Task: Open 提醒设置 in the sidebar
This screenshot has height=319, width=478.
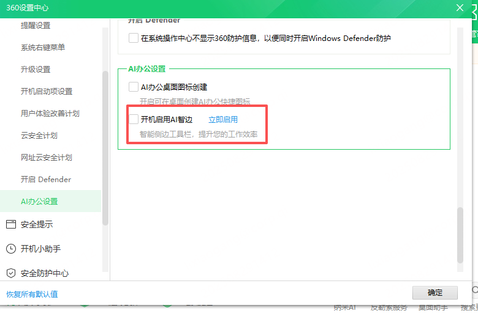Action: [36, 26]
